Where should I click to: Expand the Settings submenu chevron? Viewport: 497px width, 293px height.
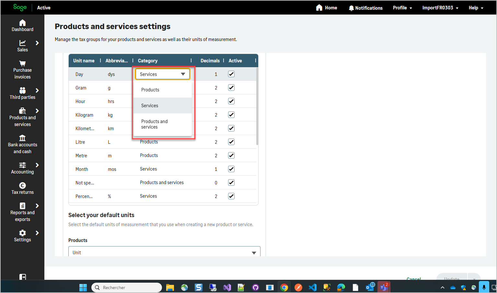click(37, 233)
